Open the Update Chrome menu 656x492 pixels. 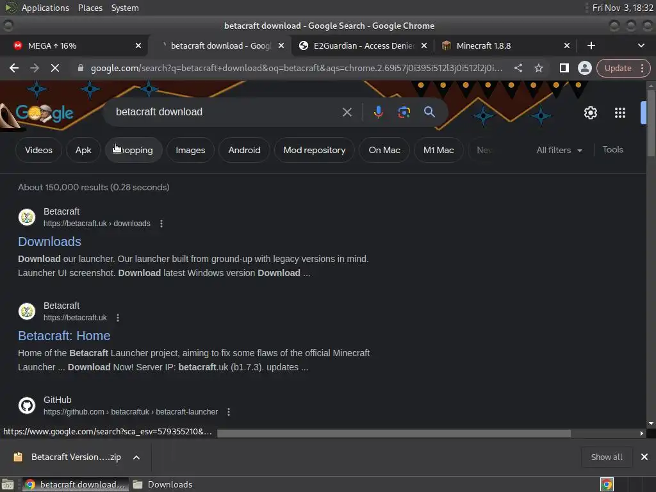pos(623,68)
